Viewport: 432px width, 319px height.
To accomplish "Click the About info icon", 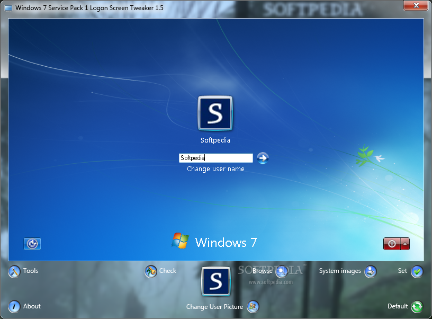I will 14,307.
